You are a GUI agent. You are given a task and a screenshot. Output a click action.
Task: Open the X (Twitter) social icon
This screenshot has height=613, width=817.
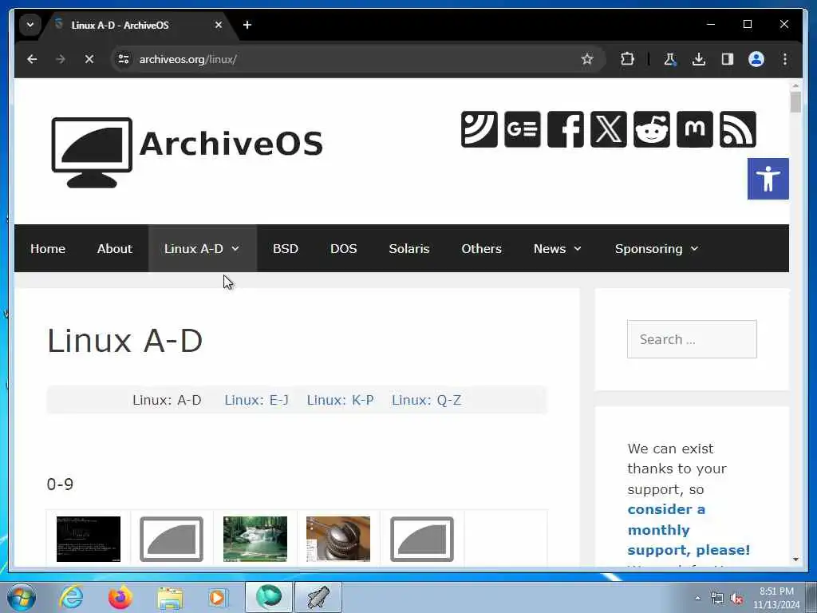click(x=609, y=129)
